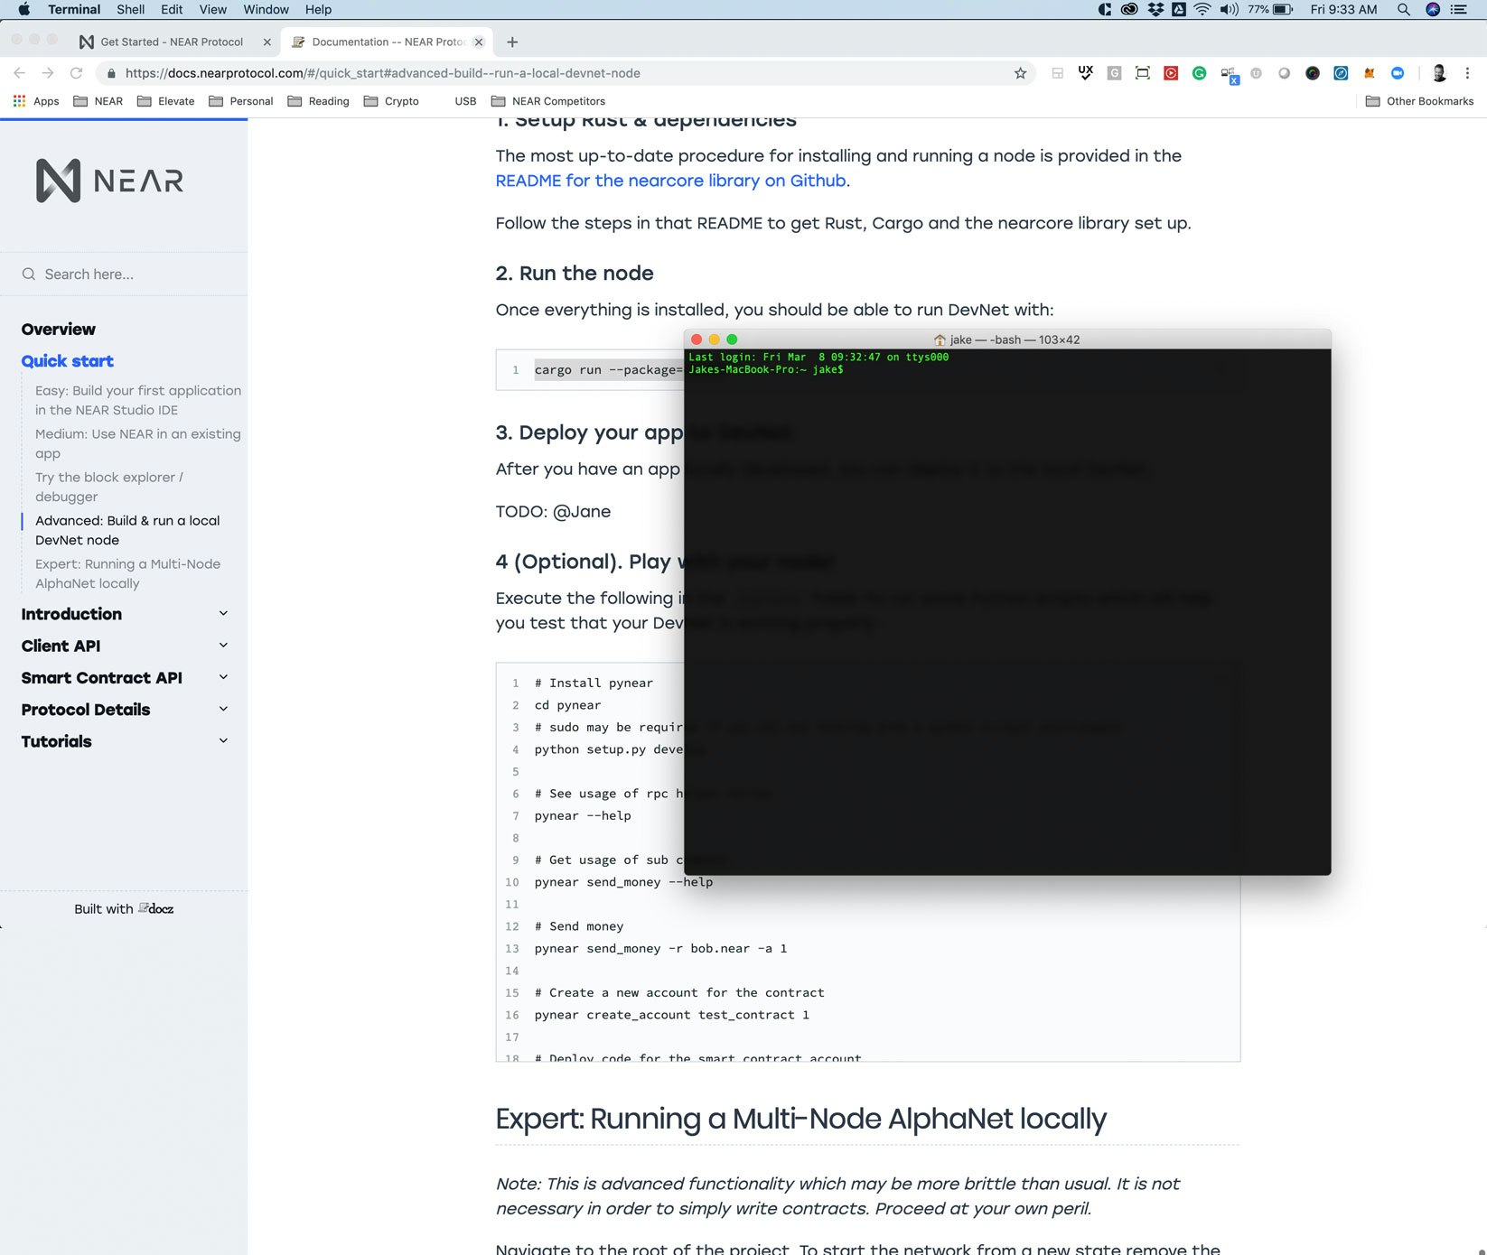Click the Terminal window title bar

[x=1007, y=339]
